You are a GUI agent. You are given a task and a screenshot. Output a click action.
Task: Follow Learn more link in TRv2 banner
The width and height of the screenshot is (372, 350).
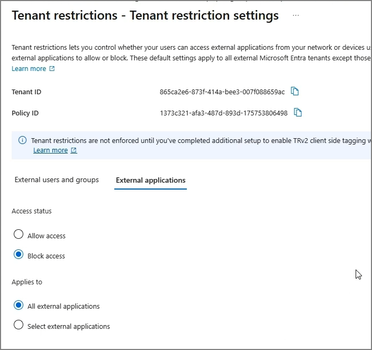tap(50, 150)
